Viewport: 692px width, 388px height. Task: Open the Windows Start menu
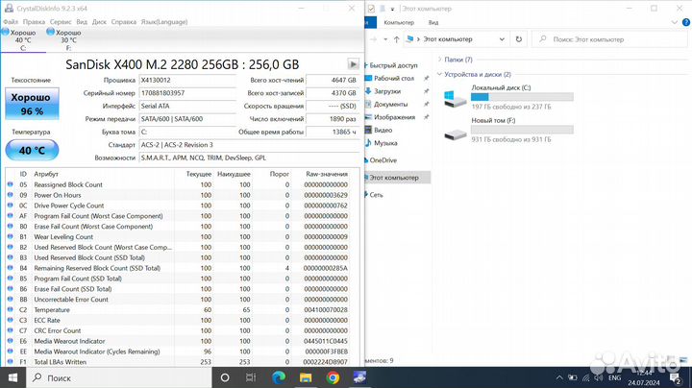(x=12, y=377)
